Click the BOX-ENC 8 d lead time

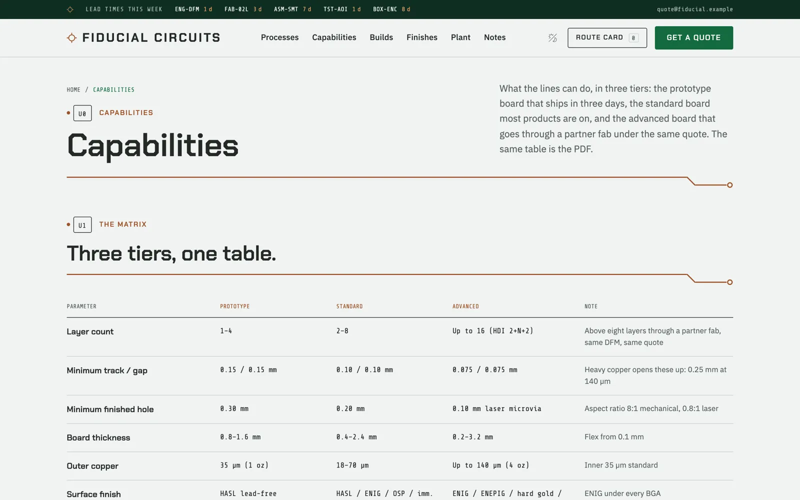391,9
